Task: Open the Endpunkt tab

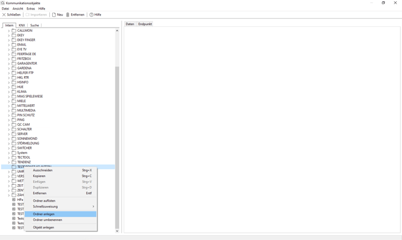Action: click(145, 24)
